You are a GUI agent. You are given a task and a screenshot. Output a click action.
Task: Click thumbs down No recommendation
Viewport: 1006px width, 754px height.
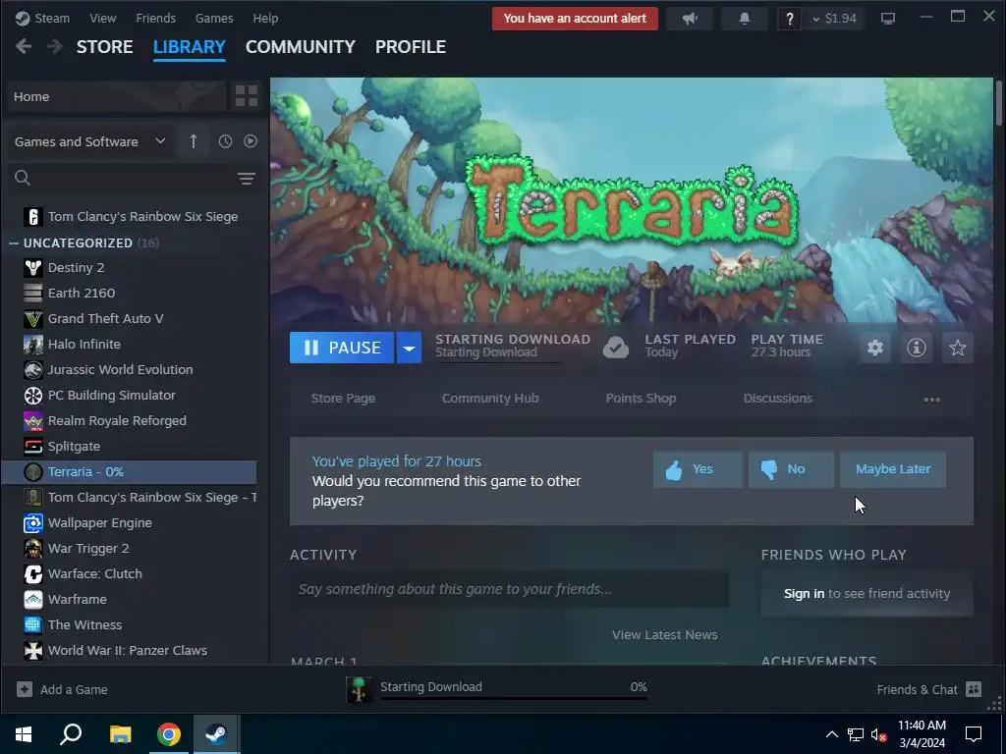791,469
